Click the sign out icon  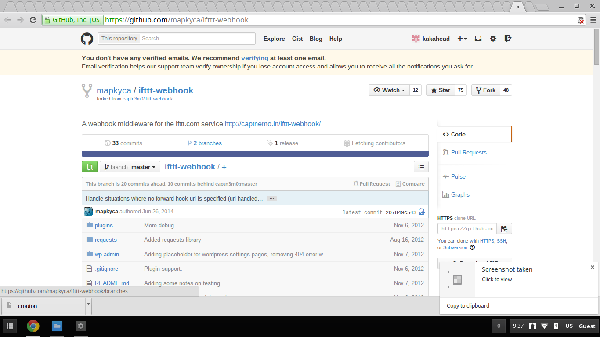(508, 38)
